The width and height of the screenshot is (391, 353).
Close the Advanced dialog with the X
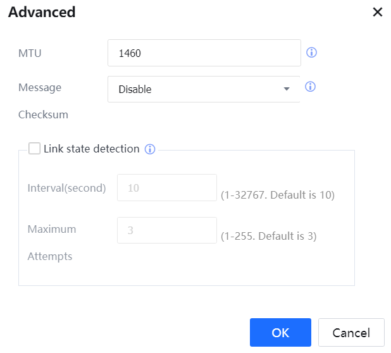[x=378, y=12]
